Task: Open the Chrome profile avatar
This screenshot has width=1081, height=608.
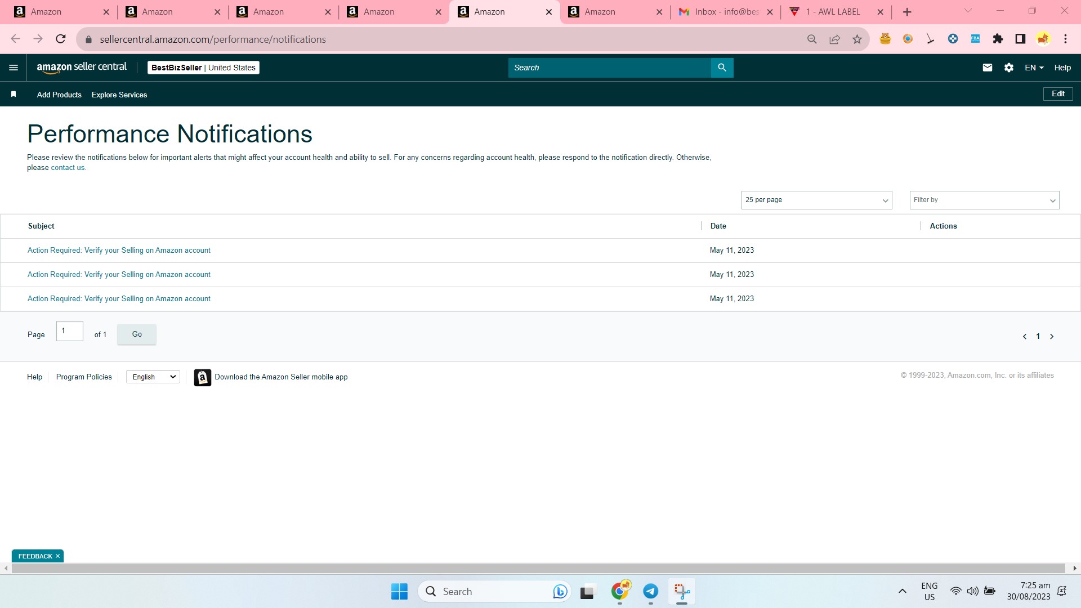Action: coord(1043,39)
